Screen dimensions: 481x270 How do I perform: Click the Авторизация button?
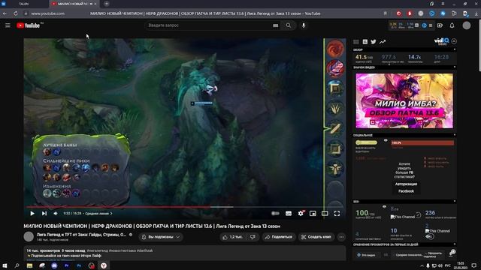(x=406, y=184)
